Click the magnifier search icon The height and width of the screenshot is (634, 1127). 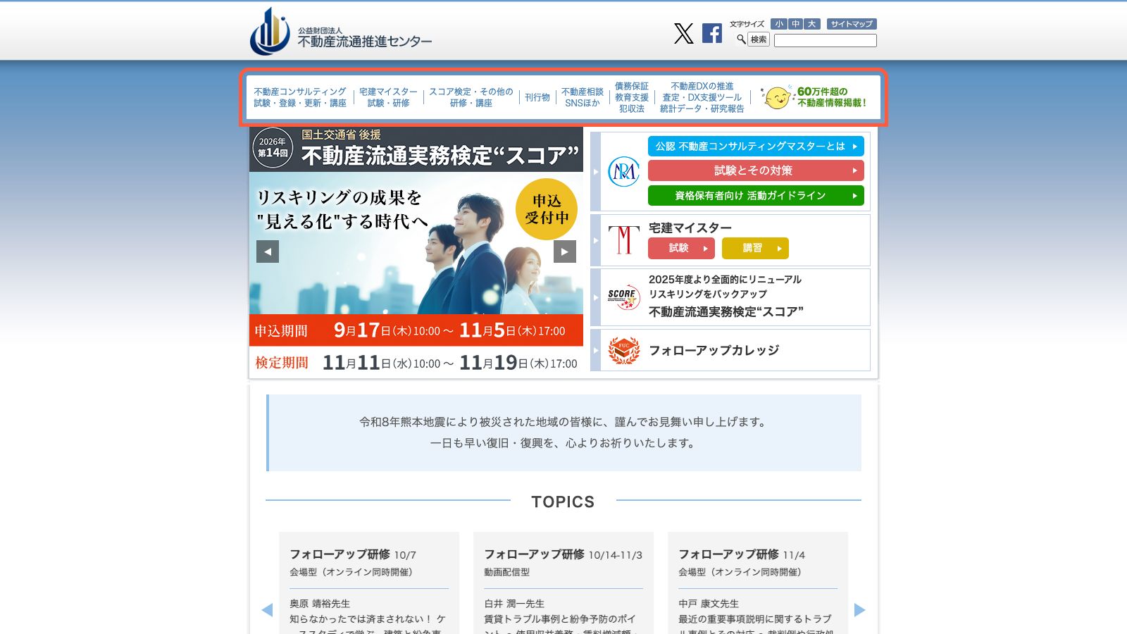pos(741,39)
